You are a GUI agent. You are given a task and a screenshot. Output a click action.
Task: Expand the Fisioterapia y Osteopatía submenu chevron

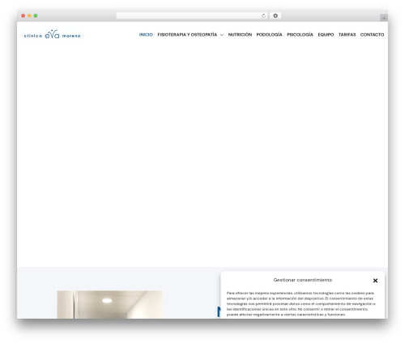click(x=222, y=35)
